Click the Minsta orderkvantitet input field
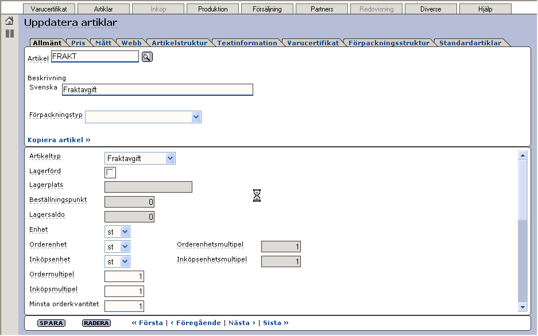Image resolution: width=538 pixels, height=336 pixels. pyautogui.click(x=124, y=306)
